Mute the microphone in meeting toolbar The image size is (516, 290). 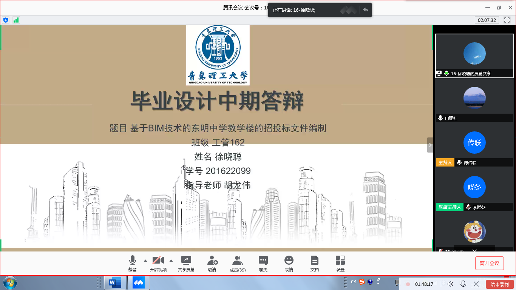click(x=132, y=263)
